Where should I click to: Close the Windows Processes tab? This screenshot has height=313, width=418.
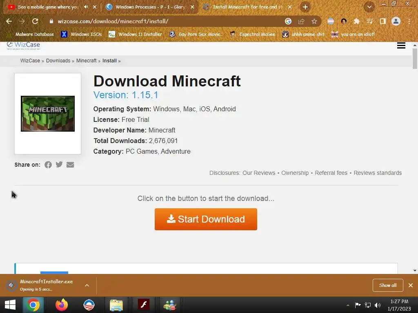[192, 7]
